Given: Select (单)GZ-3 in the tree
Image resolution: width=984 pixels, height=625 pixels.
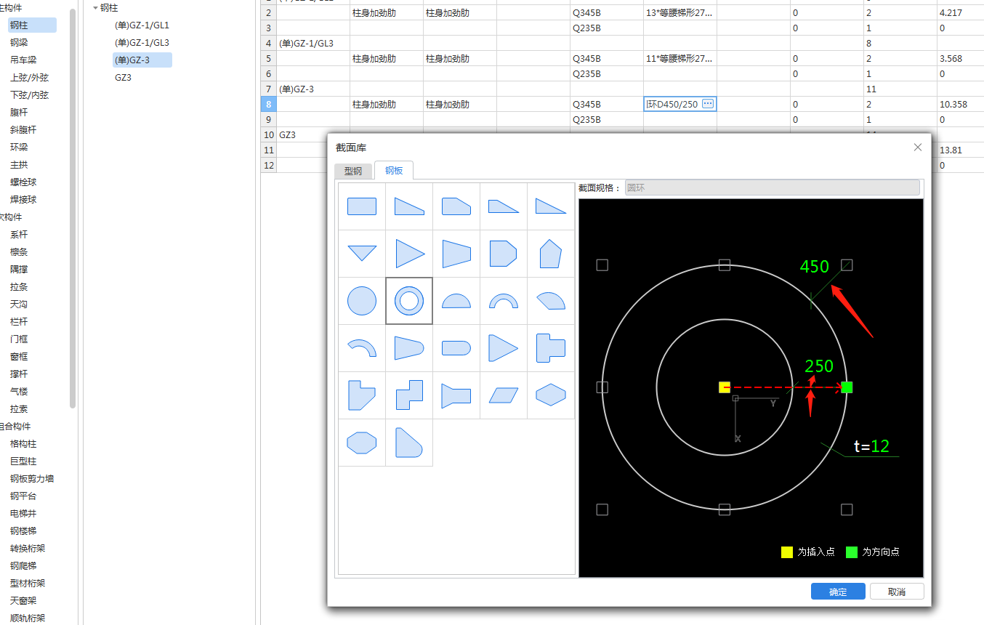Looking at the screenshot, I should [x=142, y=60].
